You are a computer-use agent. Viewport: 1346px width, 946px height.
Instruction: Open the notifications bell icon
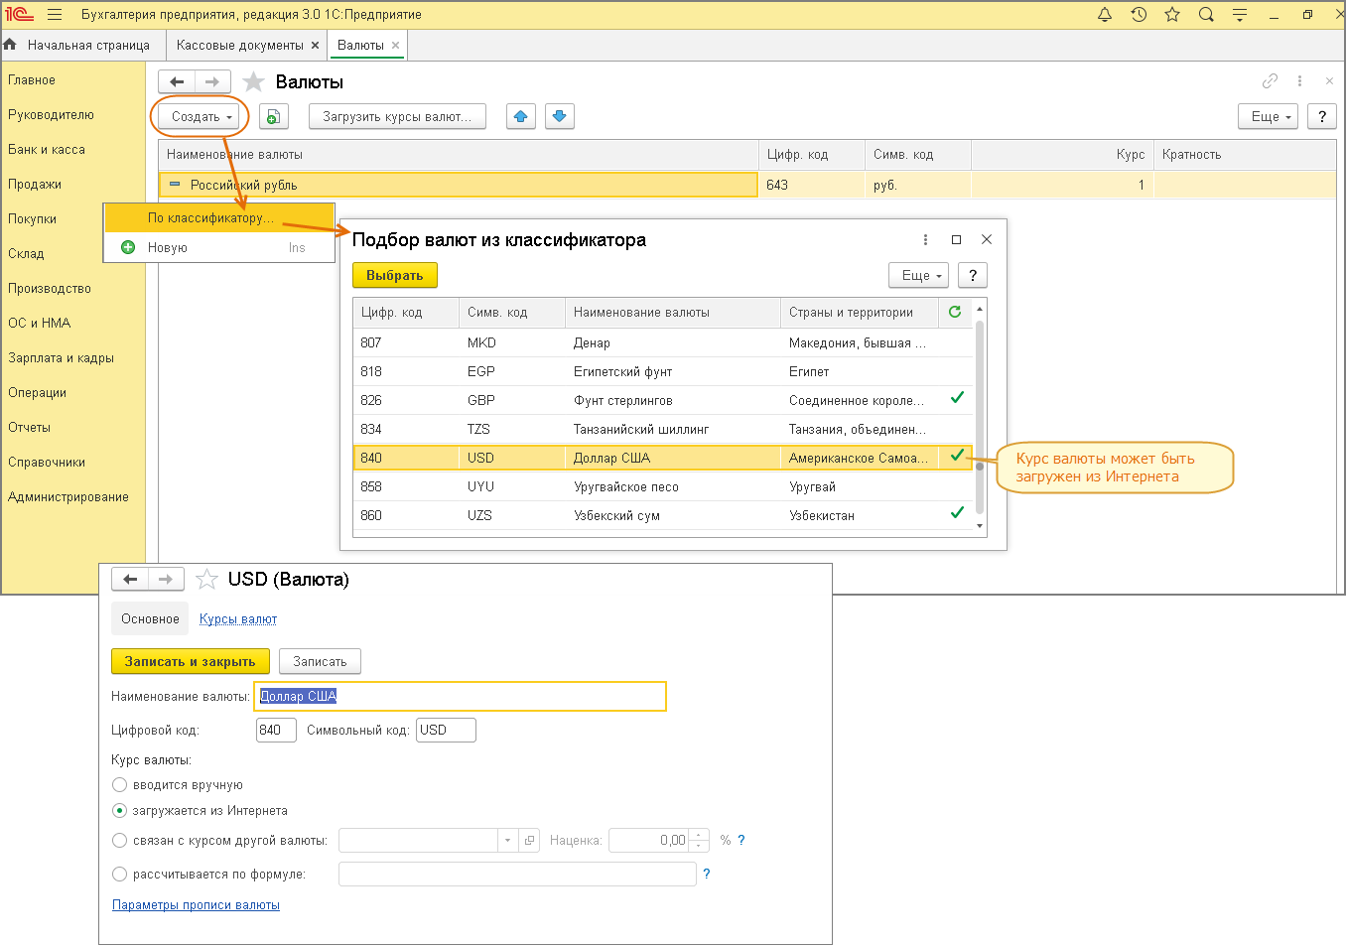click(x=1104, y=15)
